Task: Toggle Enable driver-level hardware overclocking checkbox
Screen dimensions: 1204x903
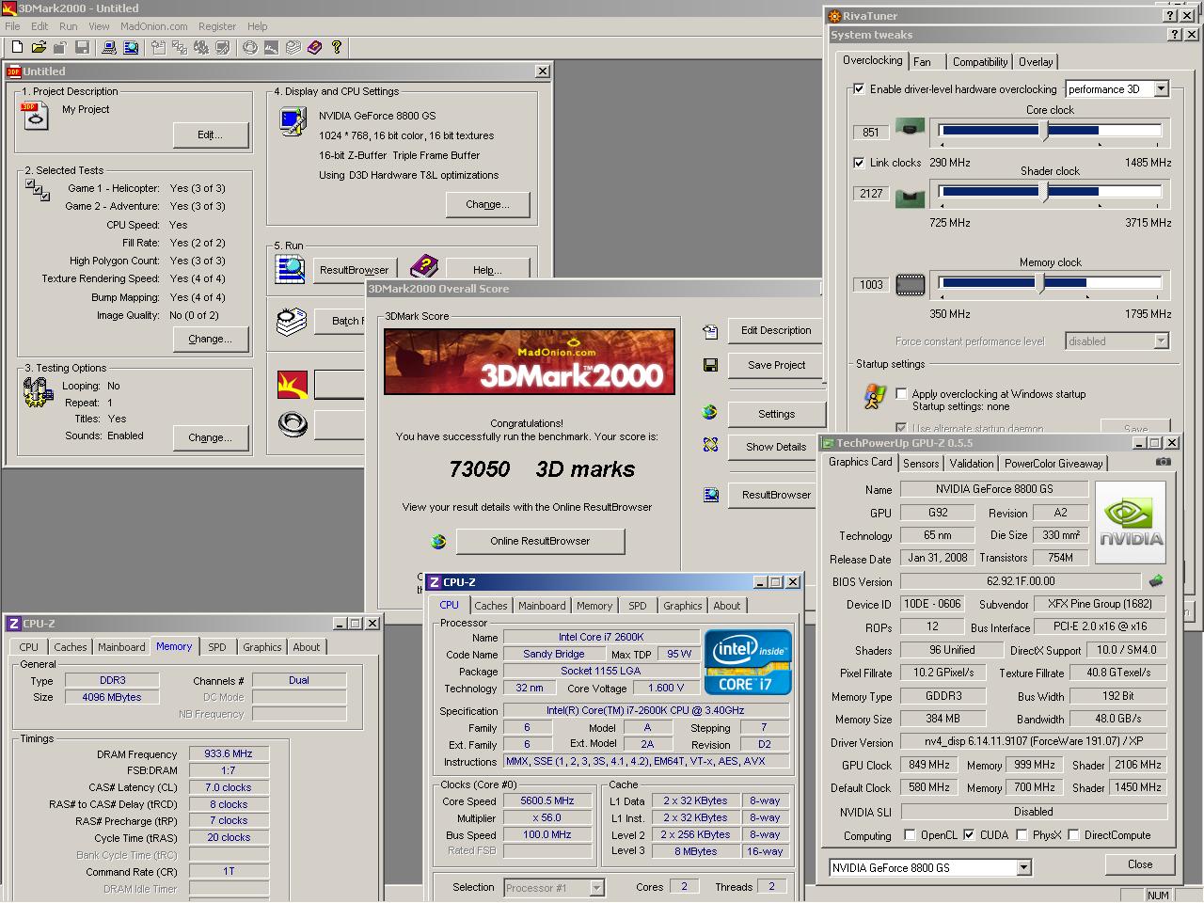Action: (x=859, y=89)
